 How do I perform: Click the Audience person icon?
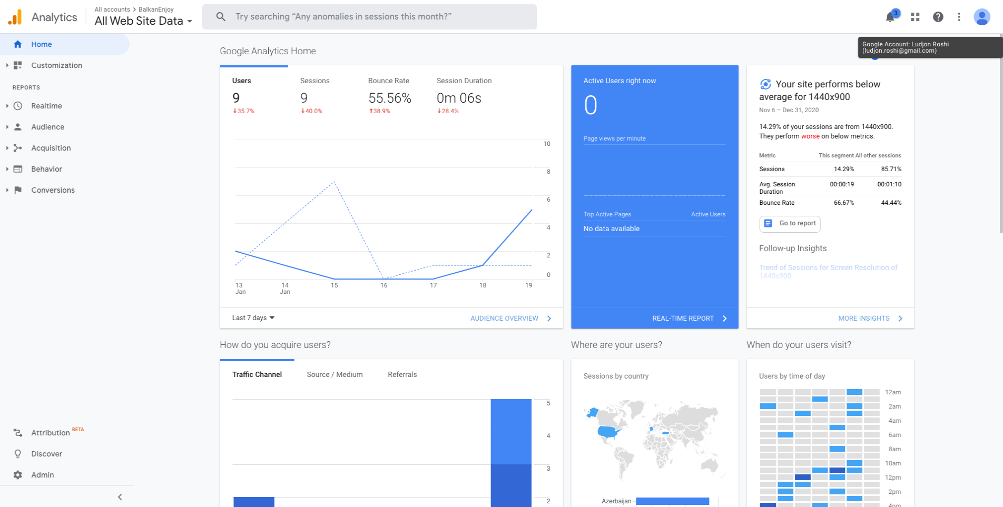[18, 127]
